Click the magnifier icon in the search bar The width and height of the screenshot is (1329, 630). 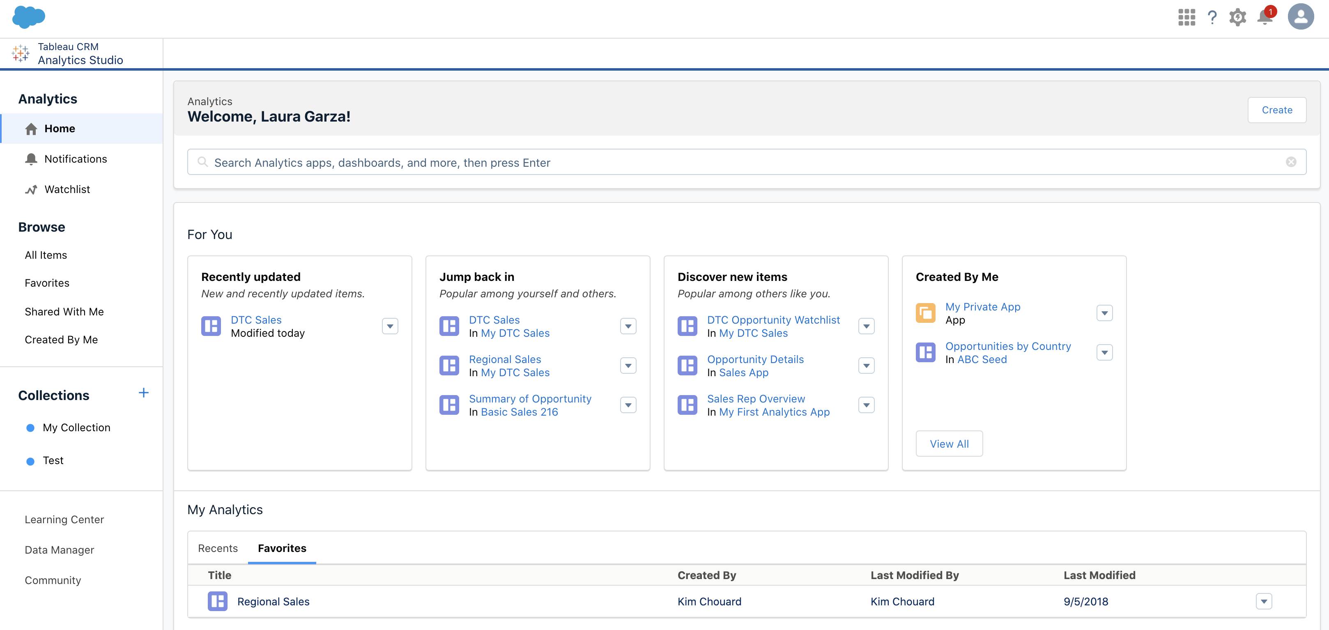(203, 162)
